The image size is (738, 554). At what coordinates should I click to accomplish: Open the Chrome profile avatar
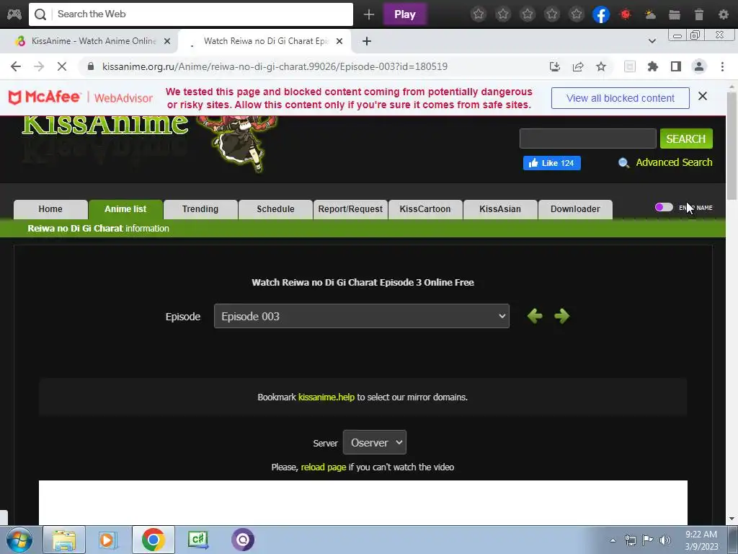click(x=699, y=66)
